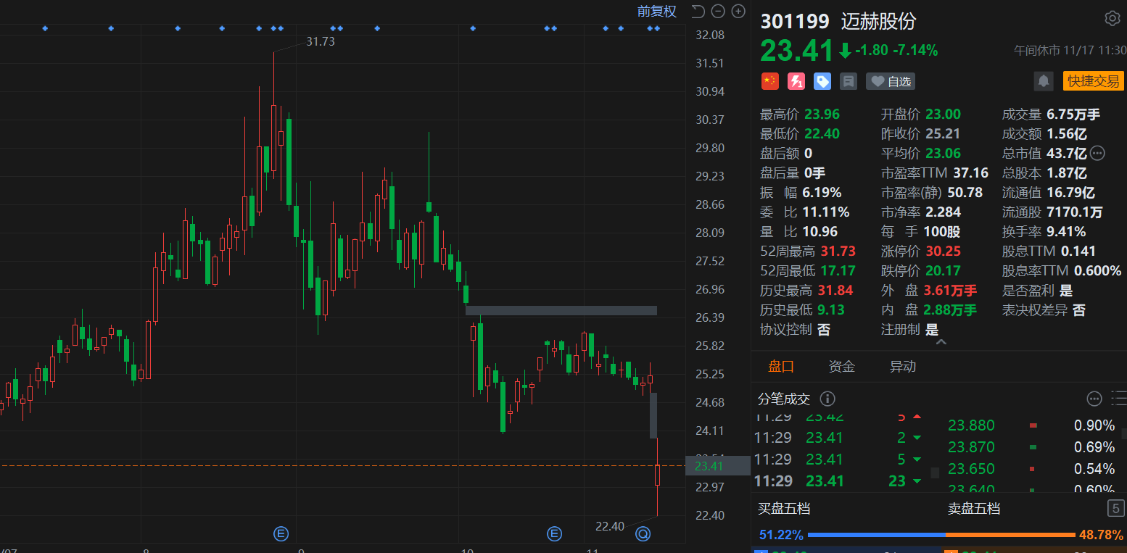Screen dimensions: 1127x553
Task: Open more options ellipsis beside 总市值
Action: [1097, 153]
